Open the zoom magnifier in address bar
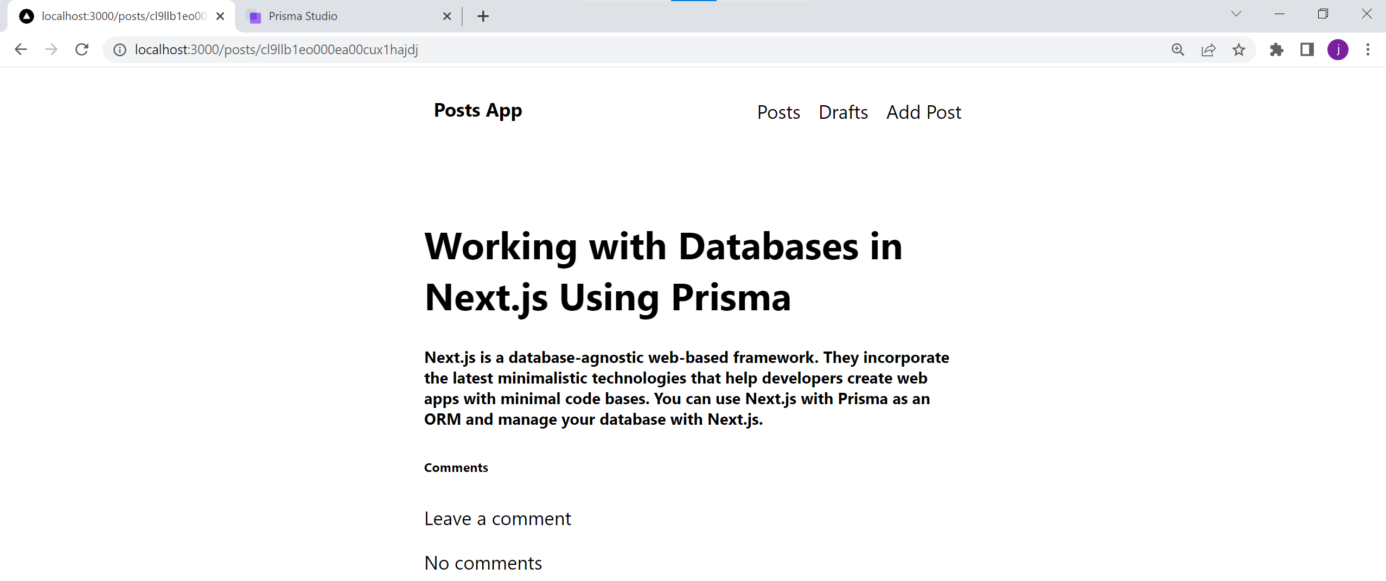The image size is (1386, 581). click(1178, 50)
